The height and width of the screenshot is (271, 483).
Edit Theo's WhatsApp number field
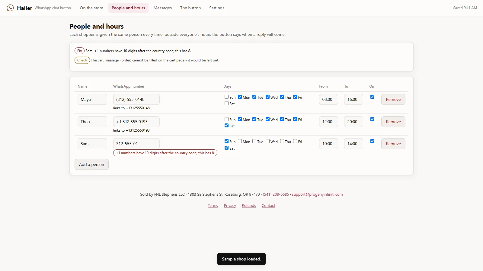136,122
